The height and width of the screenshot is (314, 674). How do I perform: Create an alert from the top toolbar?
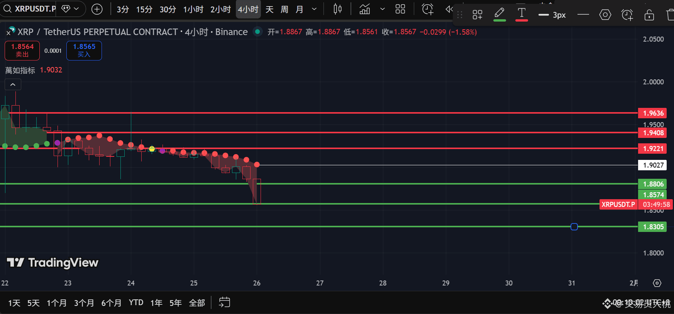pyautogui.click(x=427, y=9)
